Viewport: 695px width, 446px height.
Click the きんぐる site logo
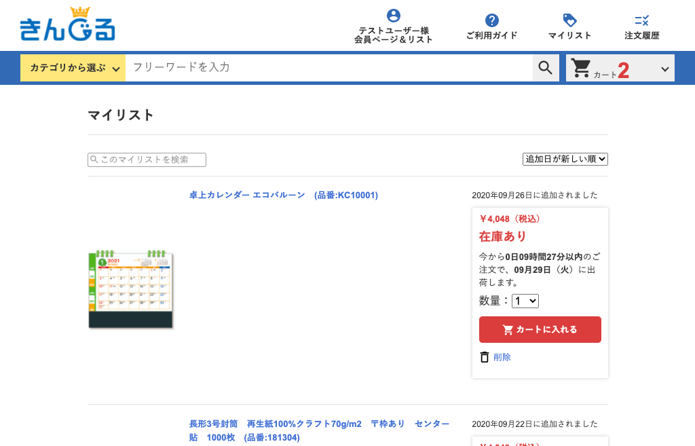pos(67,24)
